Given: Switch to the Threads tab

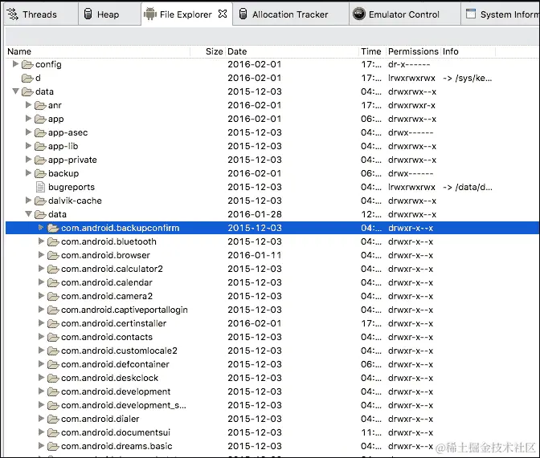Looking at the screenshot, I should [x=41, y=14].
